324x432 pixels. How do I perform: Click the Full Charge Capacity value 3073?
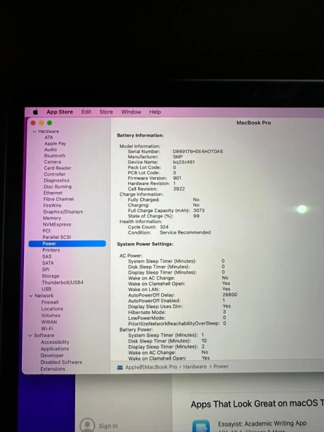tap(199, 211)
